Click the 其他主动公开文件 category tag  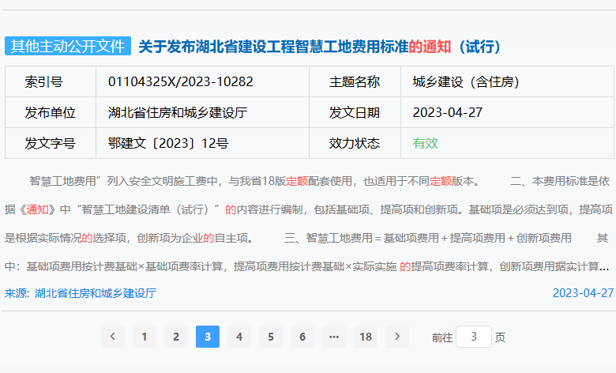(x=67, y=46)
